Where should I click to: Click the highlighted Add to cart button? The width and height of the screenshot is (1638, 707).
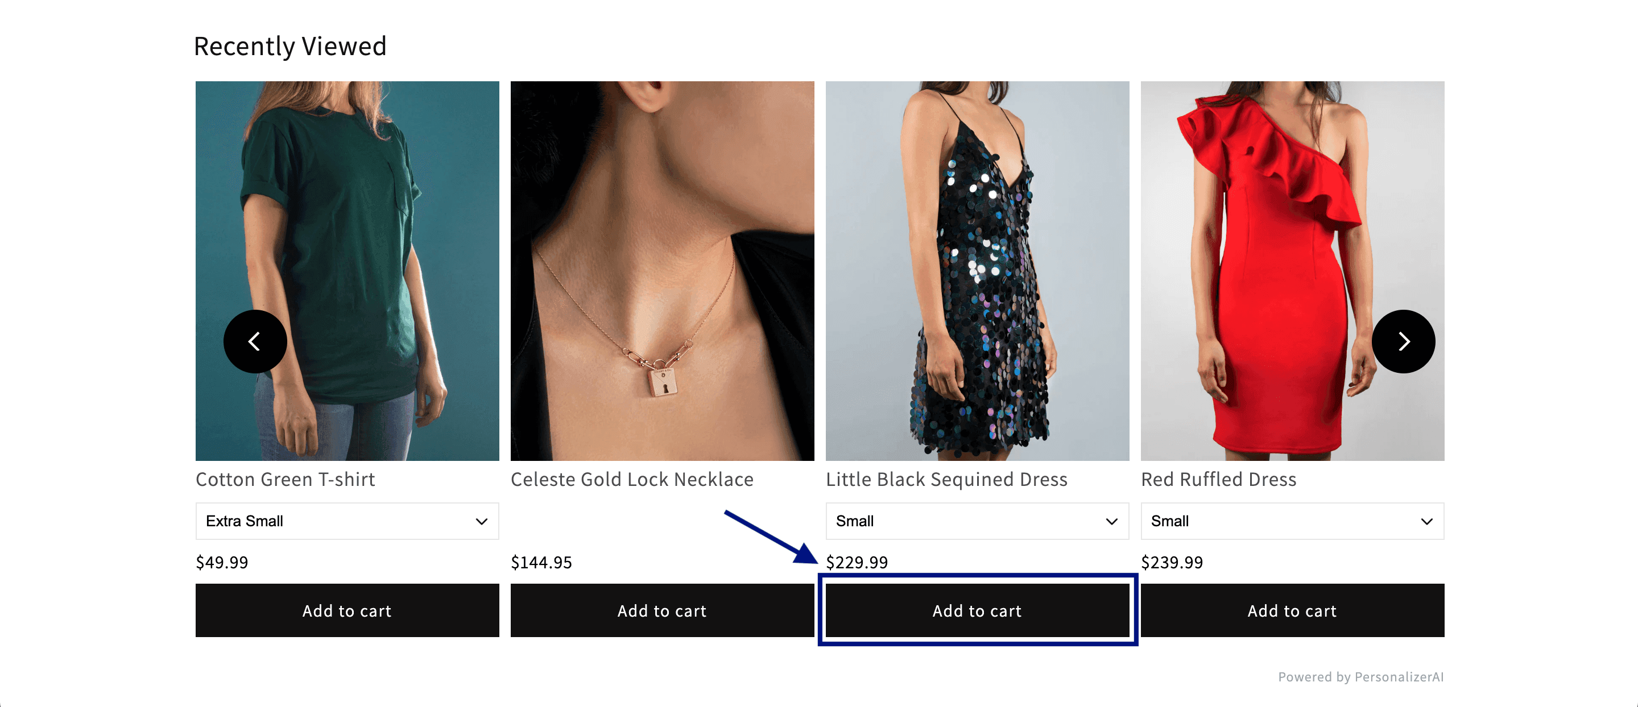pos(977,610)
